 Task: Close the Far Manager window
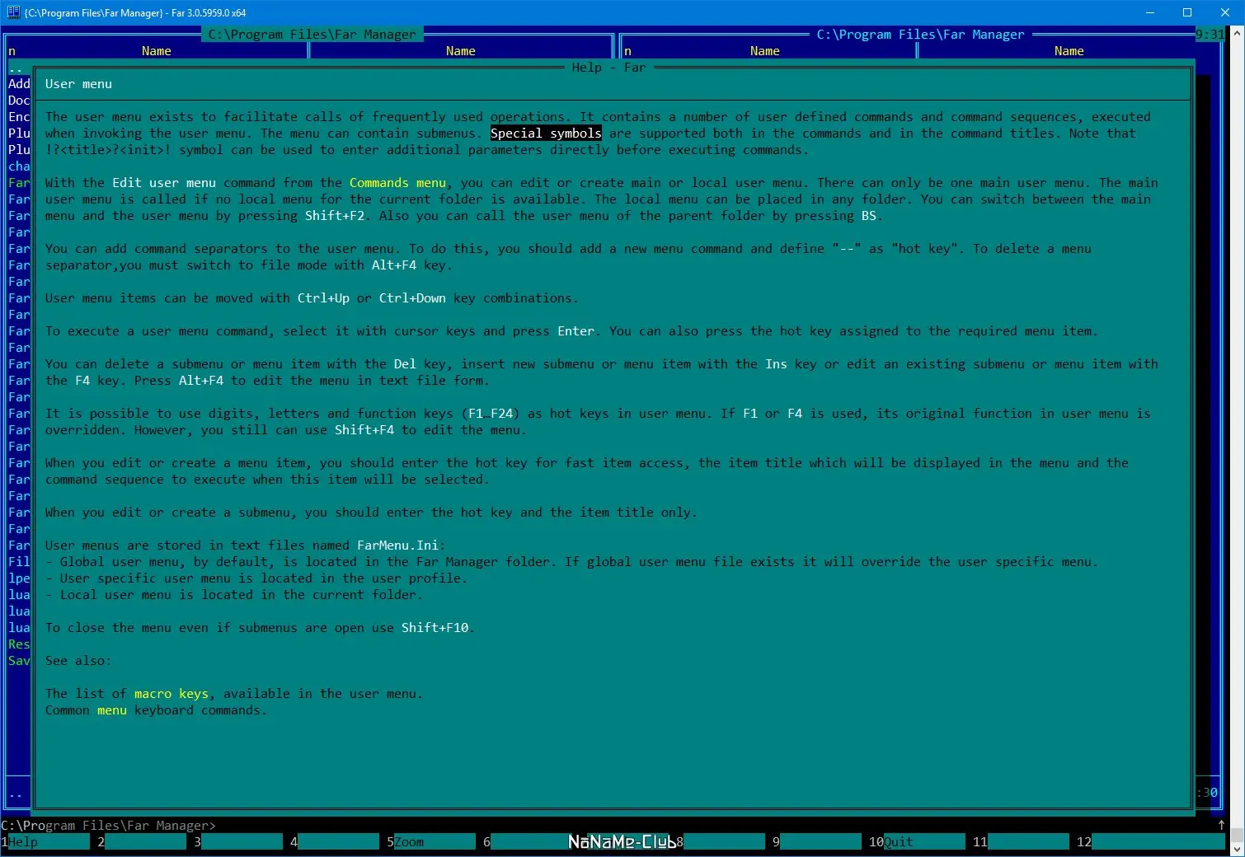(x=1225, y=12)
